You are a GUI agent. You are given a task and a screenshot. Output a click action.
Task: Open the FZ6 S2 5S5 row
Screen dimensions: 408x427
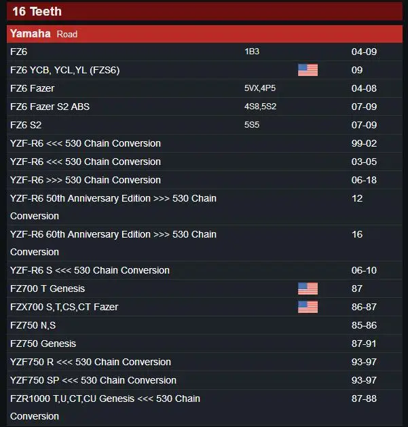coord(204,125)
